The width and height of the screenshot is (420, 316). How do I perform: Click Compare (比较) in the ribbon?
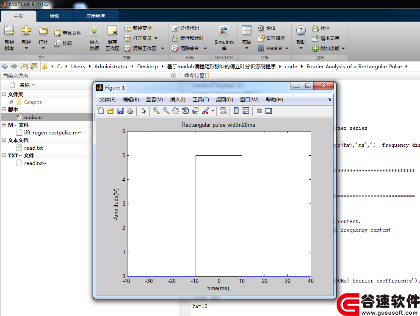point(63,43)
